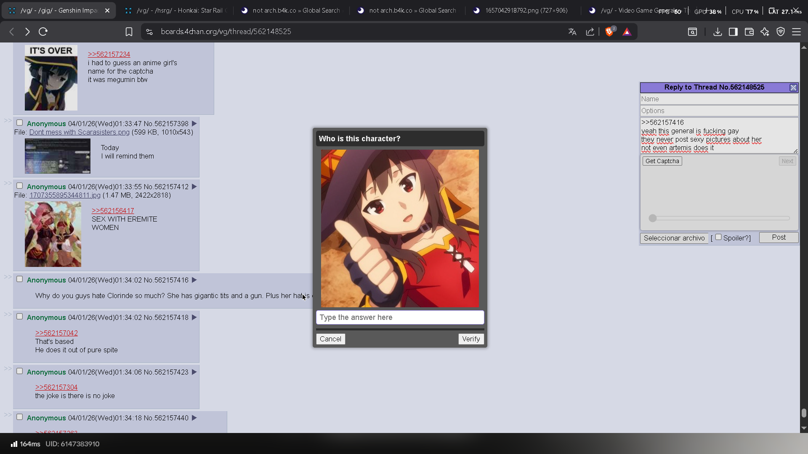Open the Leo AI sparkle icon

click(765, 32)
